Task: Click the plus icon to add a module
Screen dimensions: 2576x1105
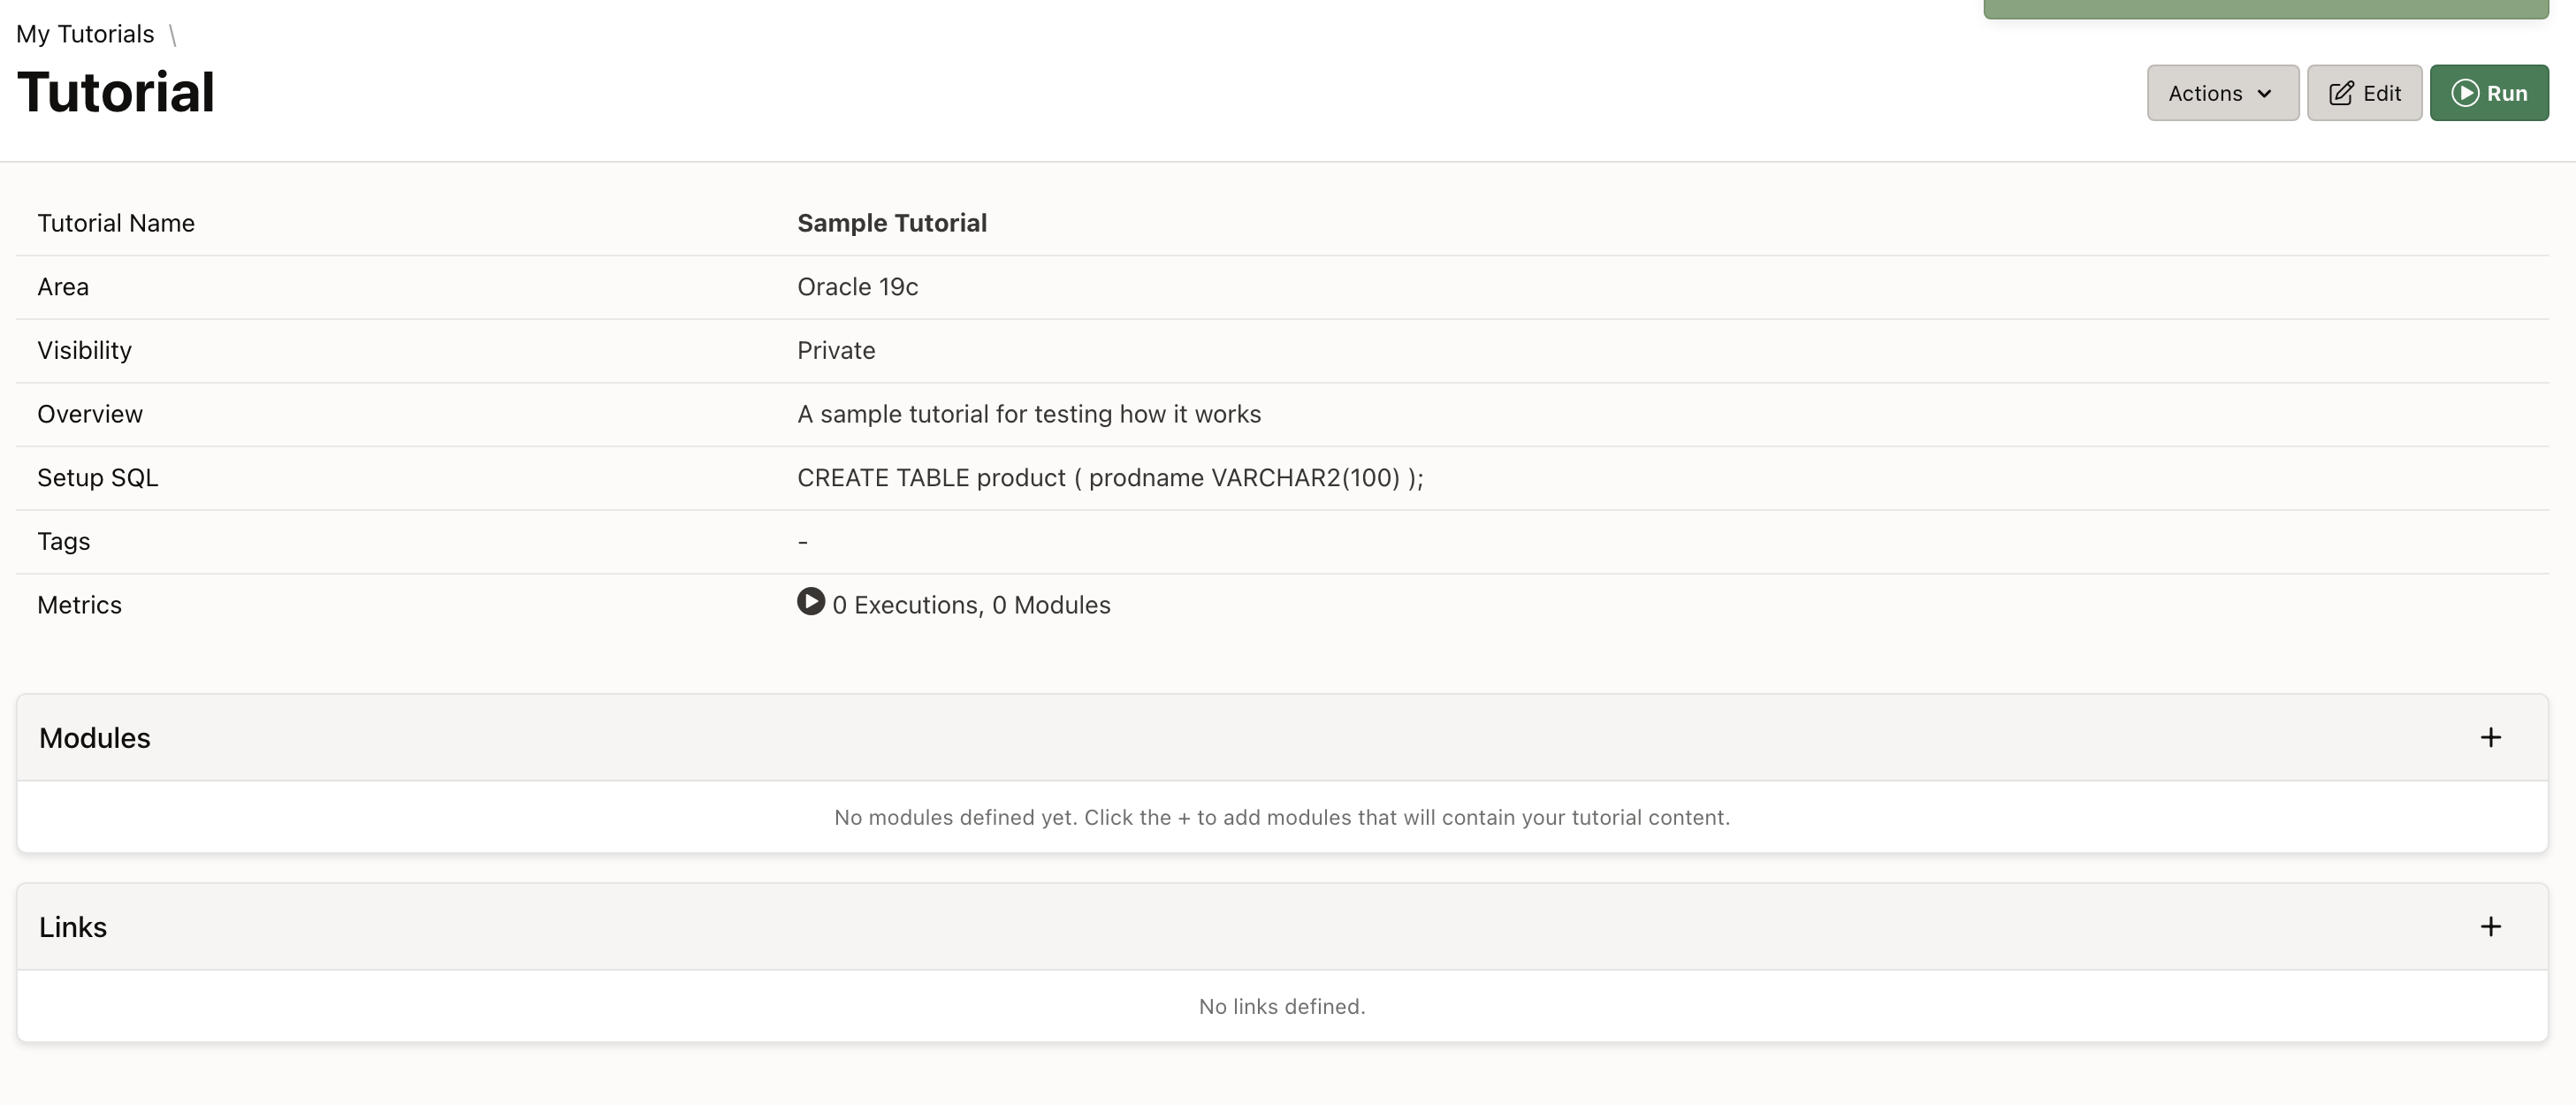Action: point(2490,737)
